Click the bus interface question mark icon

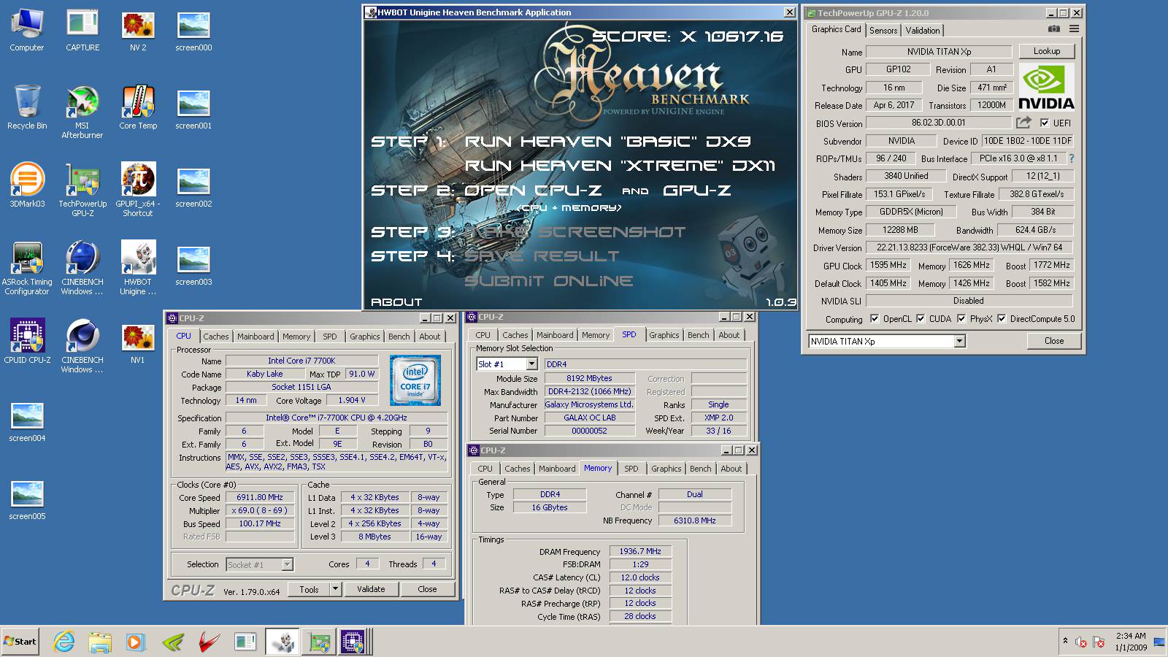(1071, 158)
